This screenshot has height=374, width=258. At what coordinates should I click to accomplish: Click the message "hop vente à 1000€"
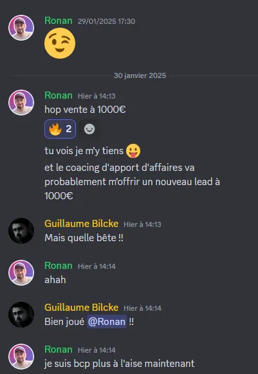[85, 110]
